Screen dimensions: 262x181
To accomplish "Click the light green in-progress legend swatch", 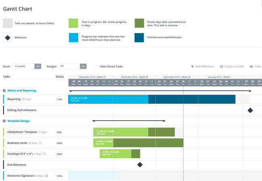I will point(73,23).
